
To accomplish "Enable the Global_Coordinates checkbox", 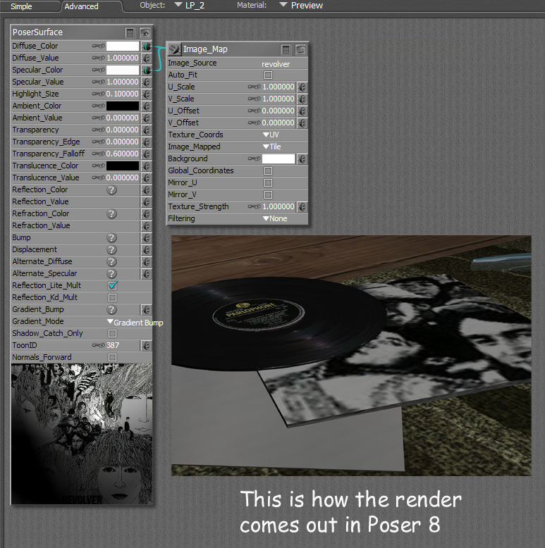I will tap(269, 171).
